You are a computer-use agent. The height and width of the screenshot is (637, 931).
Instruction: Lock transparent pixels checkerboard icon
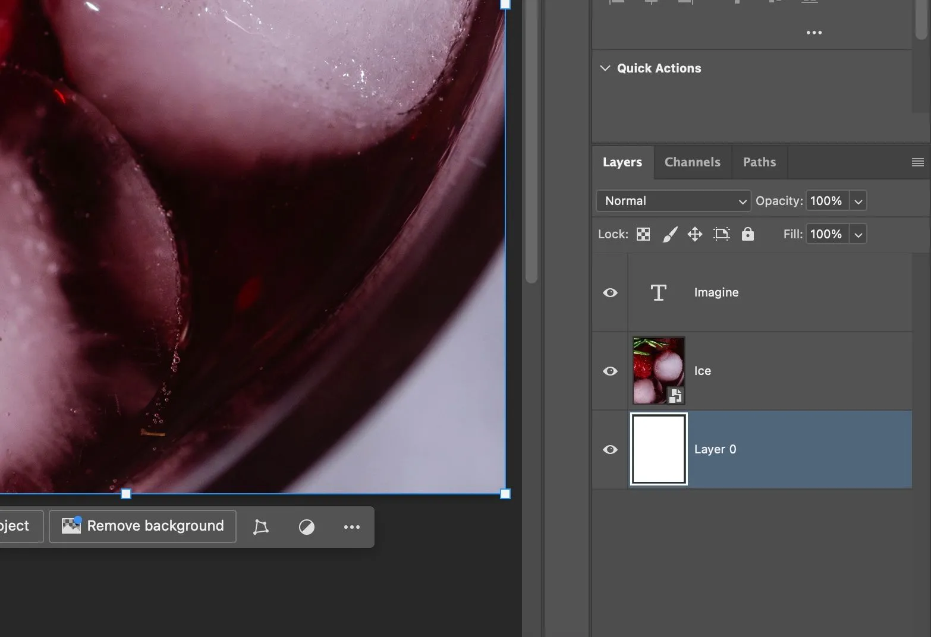pyautogui.click(x=643, y=234)
